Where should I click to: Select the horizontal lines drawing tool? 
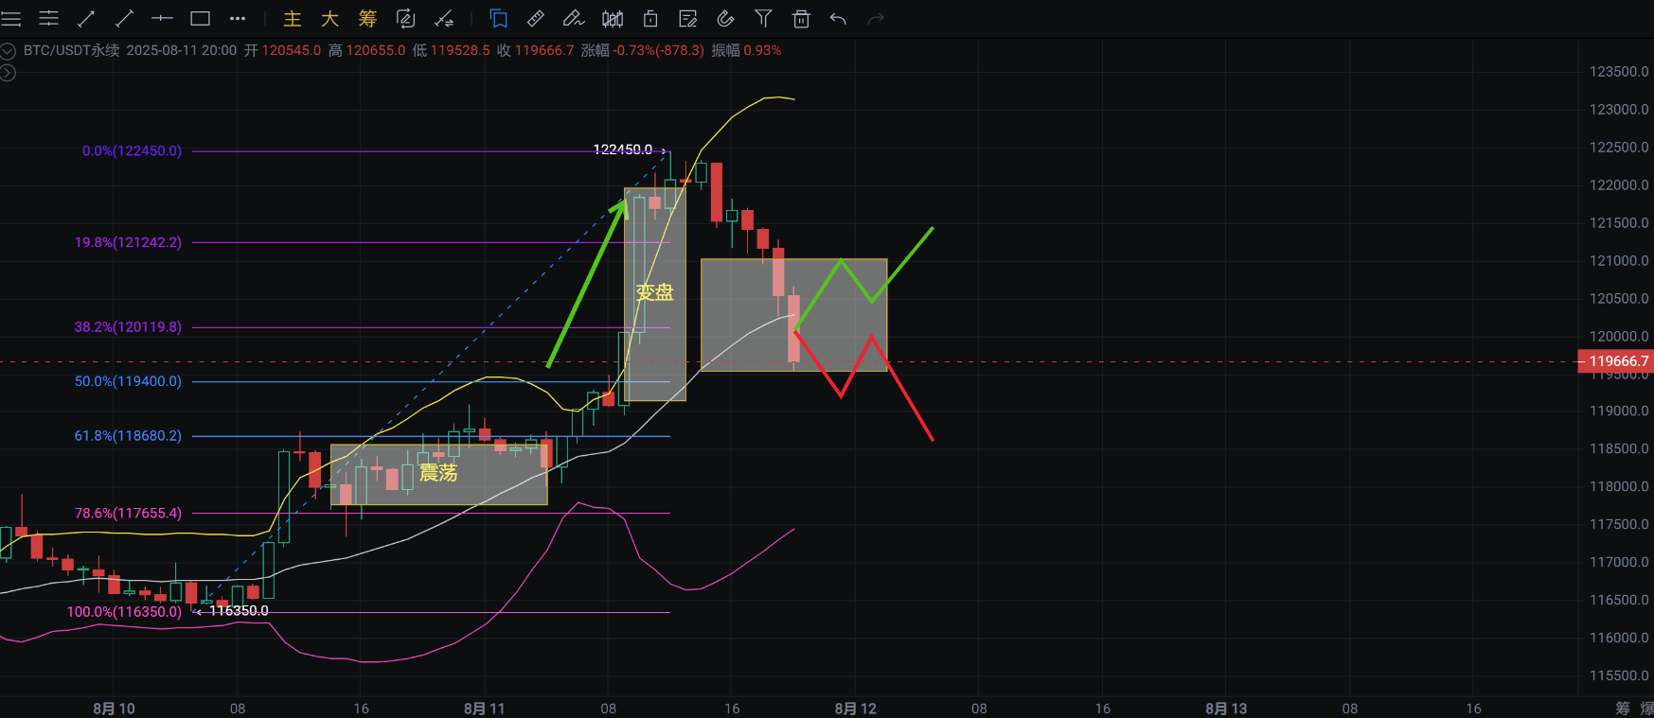11,18
